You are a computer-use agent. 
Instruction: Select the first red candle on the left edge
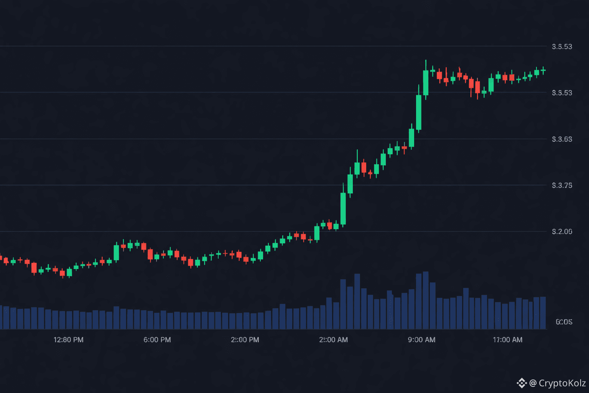(2, 257)
